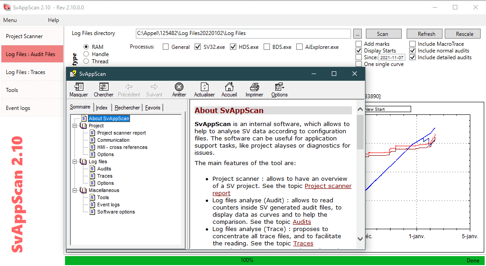
Task: Click the Since date field 2021-11-07
Action: [x=392, y=58]
